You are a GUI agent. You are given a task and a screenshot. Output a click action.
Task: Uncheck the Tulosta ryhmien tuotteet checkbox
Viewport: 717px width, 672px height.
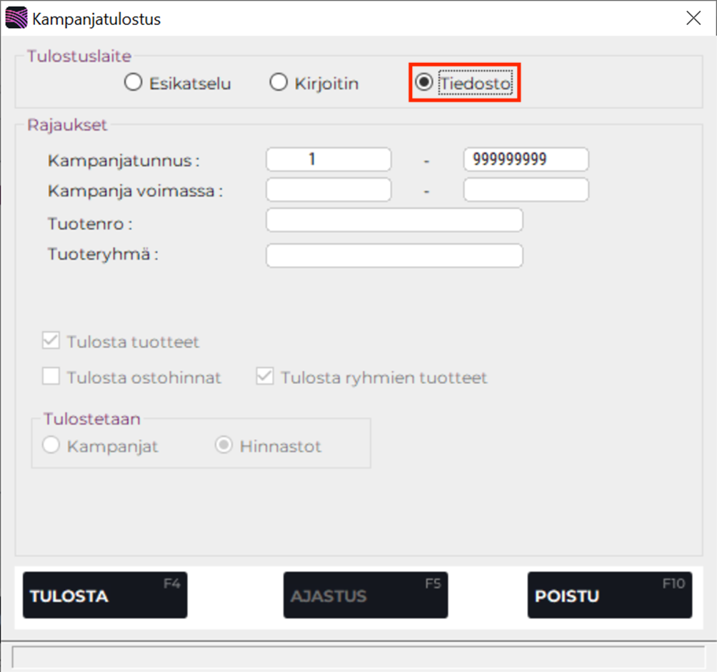(264, 377)
